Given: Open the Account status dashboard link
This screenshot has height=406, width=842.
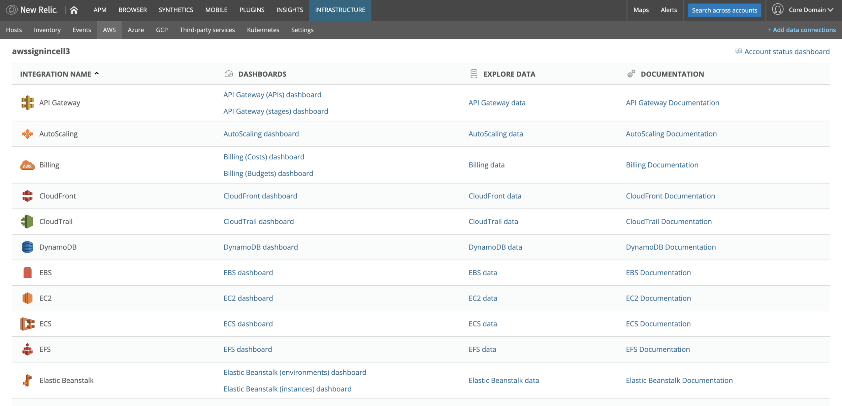Looking at the screenshot, I should (787, 52).
